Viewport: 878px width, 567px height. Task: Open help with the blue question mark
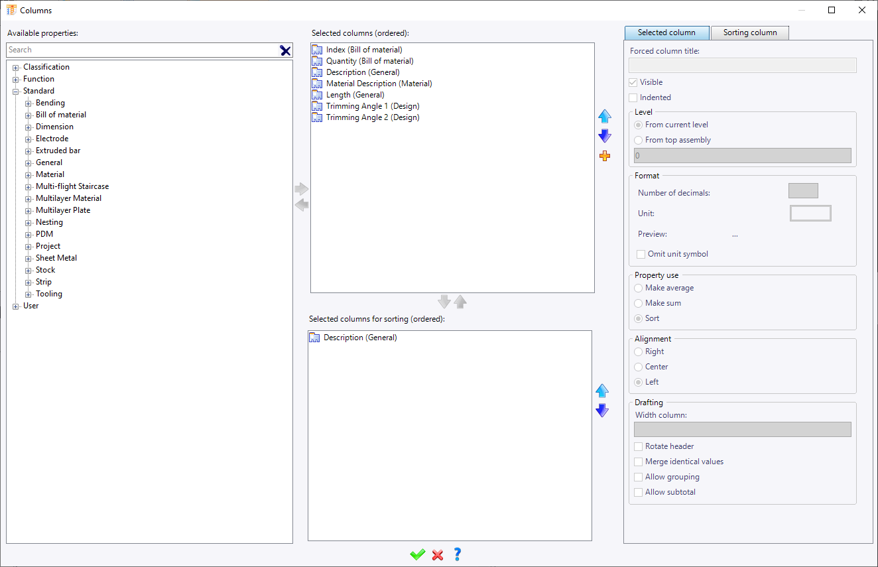point(457,554)
